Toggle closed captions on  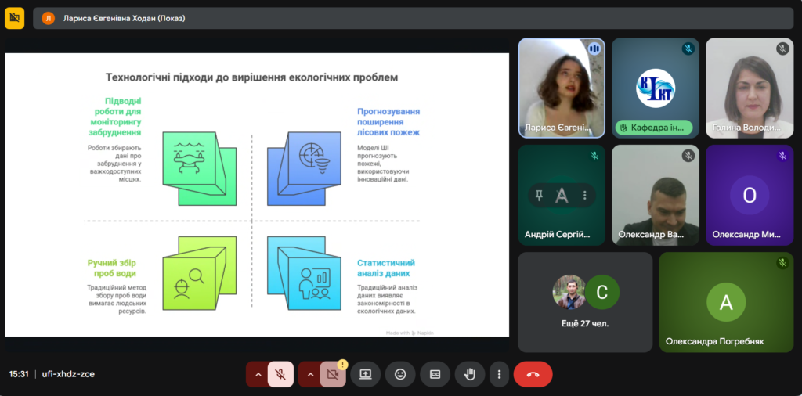[435, 374]
